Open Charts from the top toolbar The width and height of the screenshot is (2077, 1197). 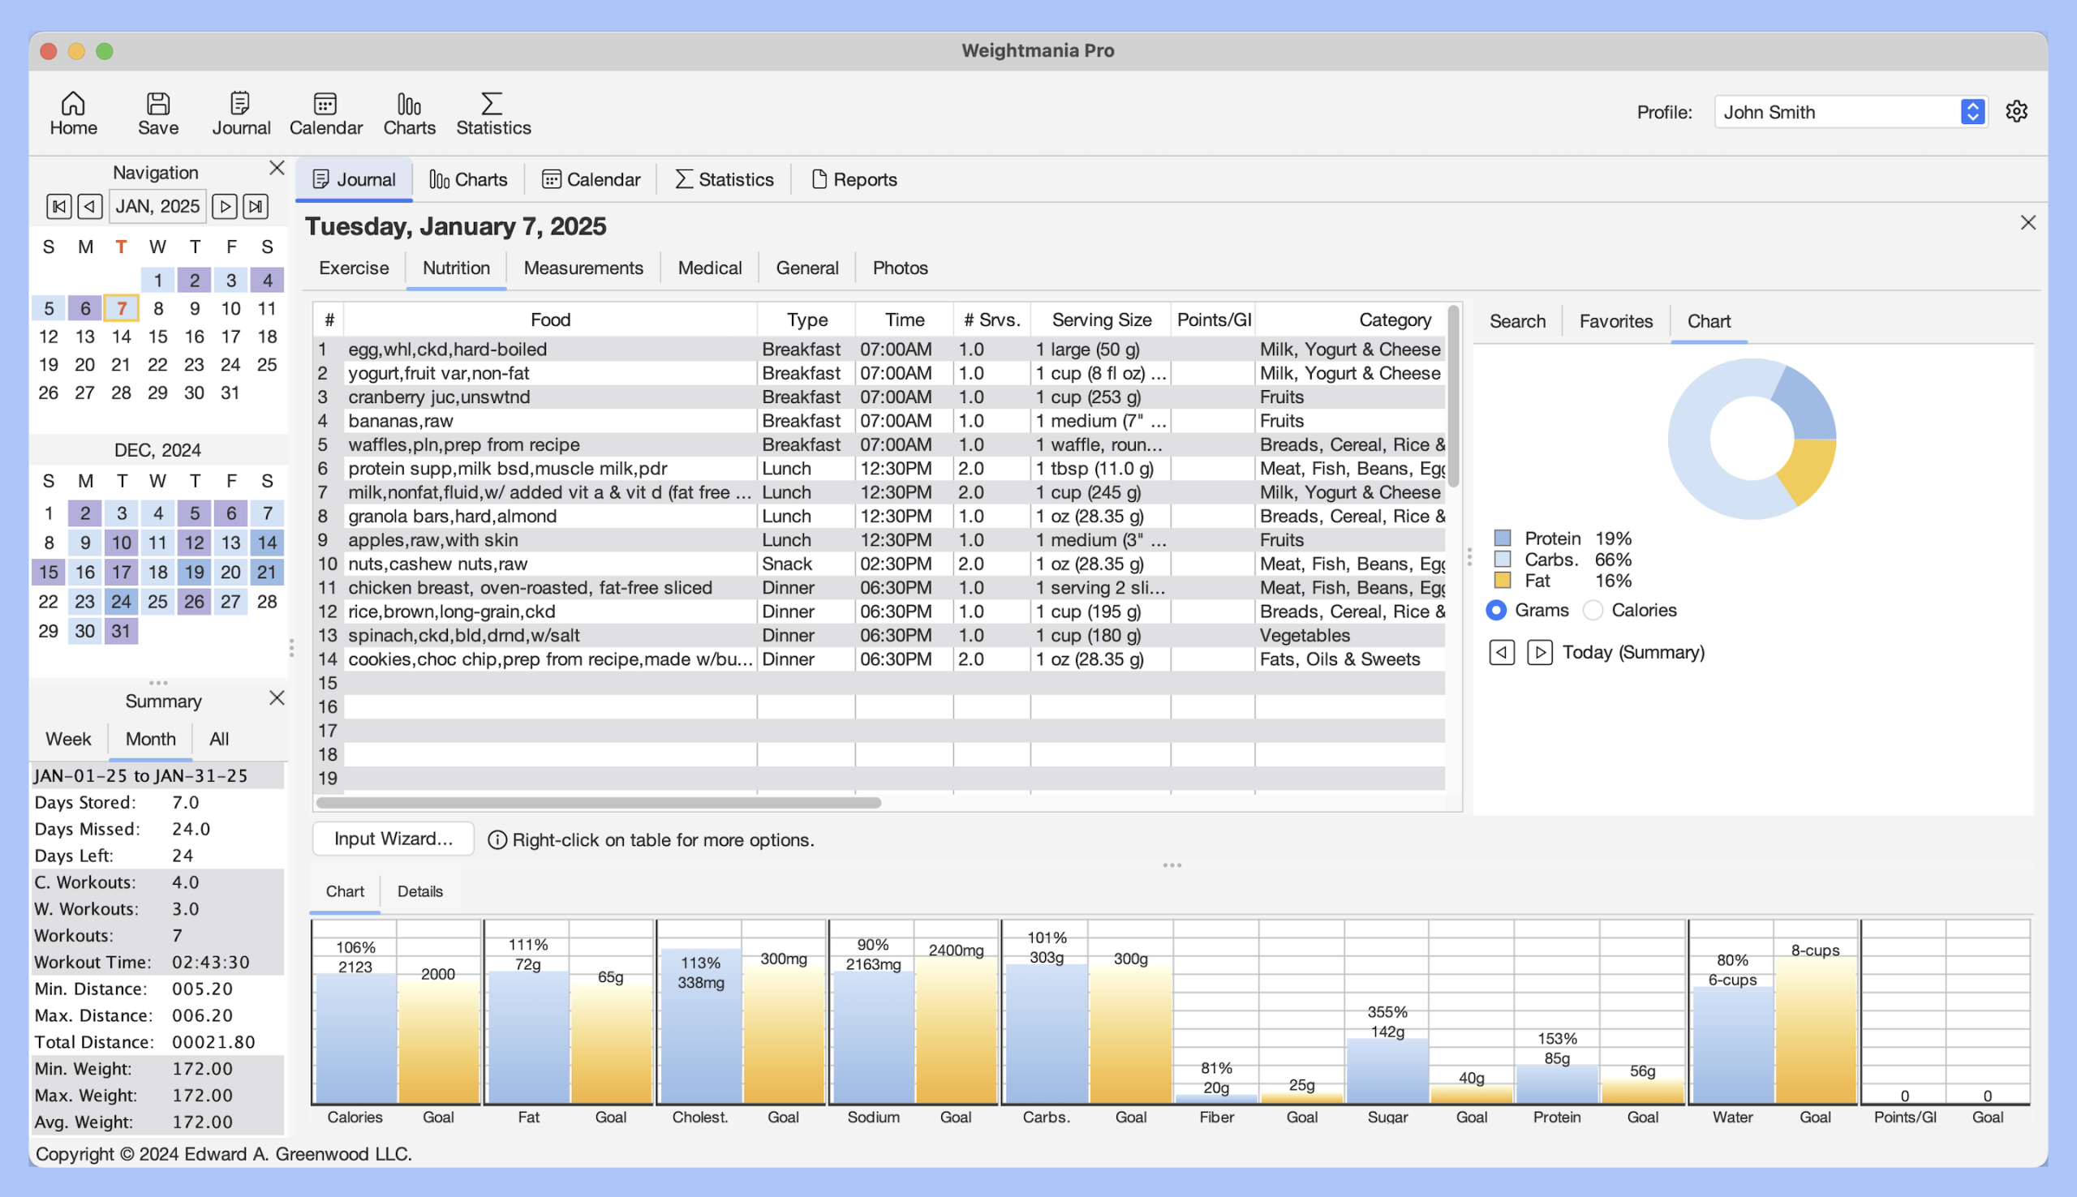pos(409,113)
